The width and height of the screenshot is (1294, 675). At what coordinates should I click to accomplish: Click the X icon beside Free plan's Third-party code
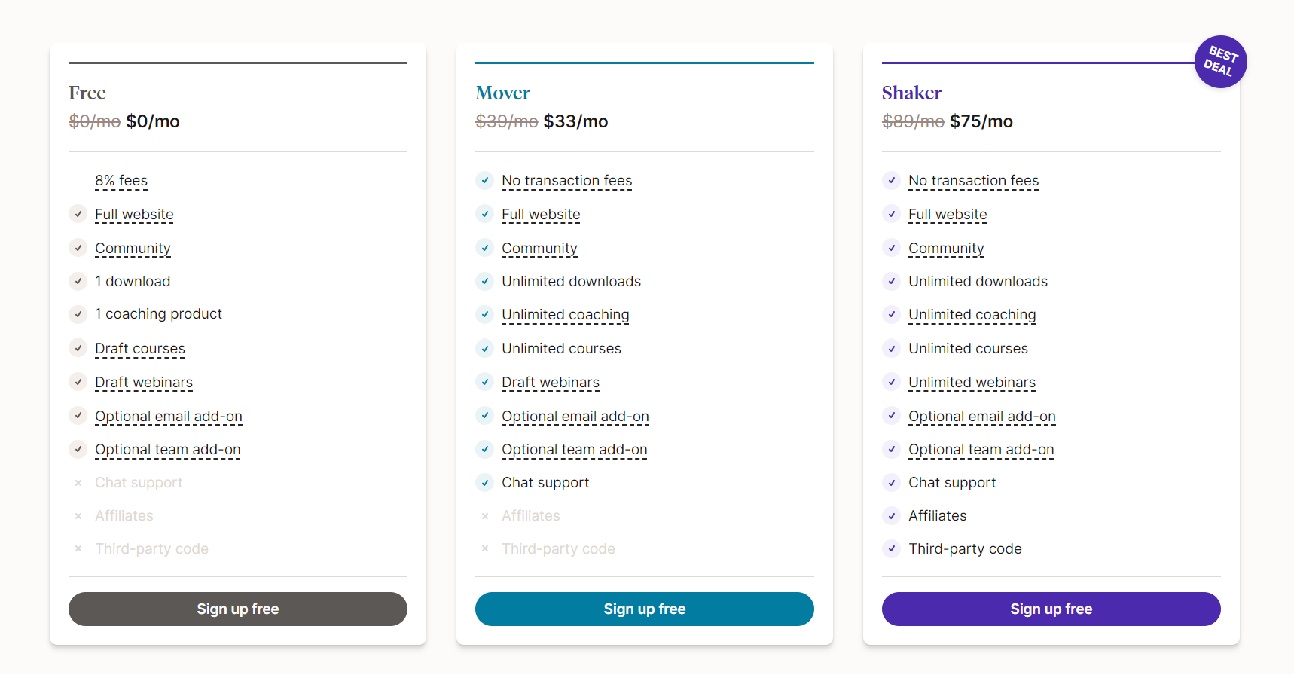[78, 549]
